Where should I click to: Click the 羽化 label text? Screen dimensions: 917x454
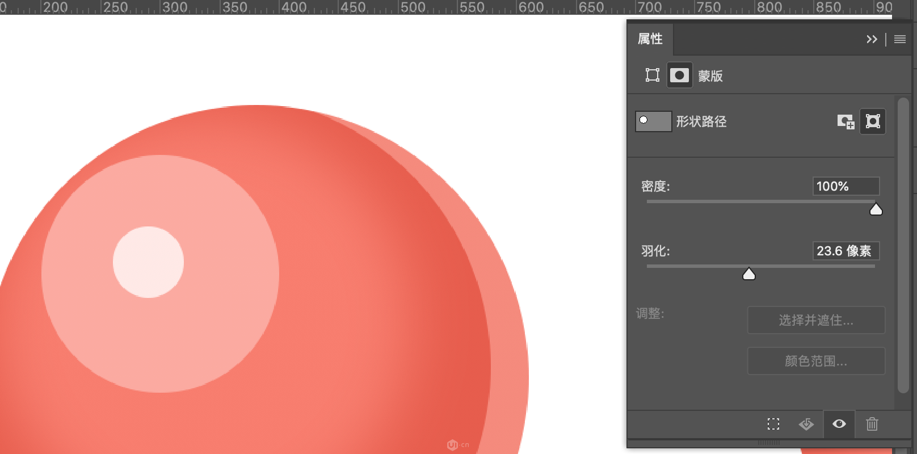coord(655,251)
